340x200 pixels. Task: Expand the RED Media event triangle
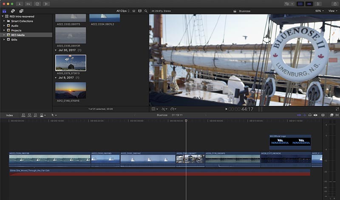click(x=4, y=35)
